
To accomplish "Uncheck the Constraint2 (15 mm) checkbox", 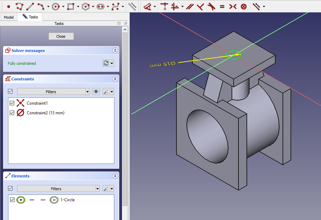I will [12, 113].
